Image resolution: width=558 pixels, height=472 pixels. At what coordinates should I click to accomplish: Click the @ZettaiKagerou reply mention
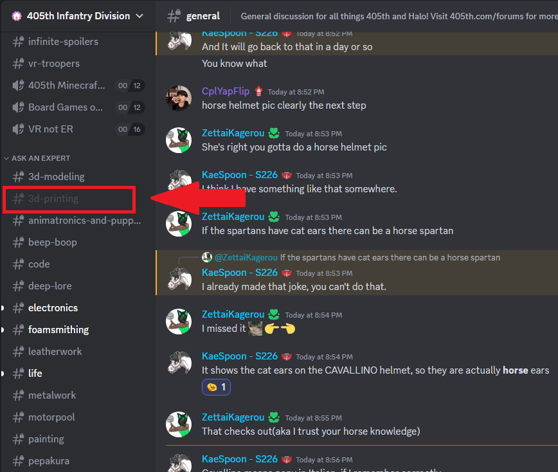(246, 257)
